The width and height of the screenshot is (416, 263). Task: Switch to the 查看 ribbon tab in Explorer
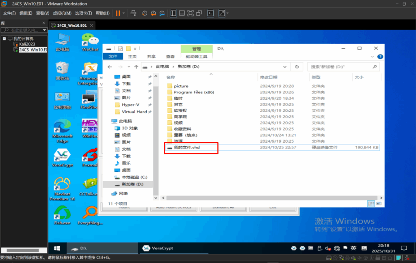(170, 56)
